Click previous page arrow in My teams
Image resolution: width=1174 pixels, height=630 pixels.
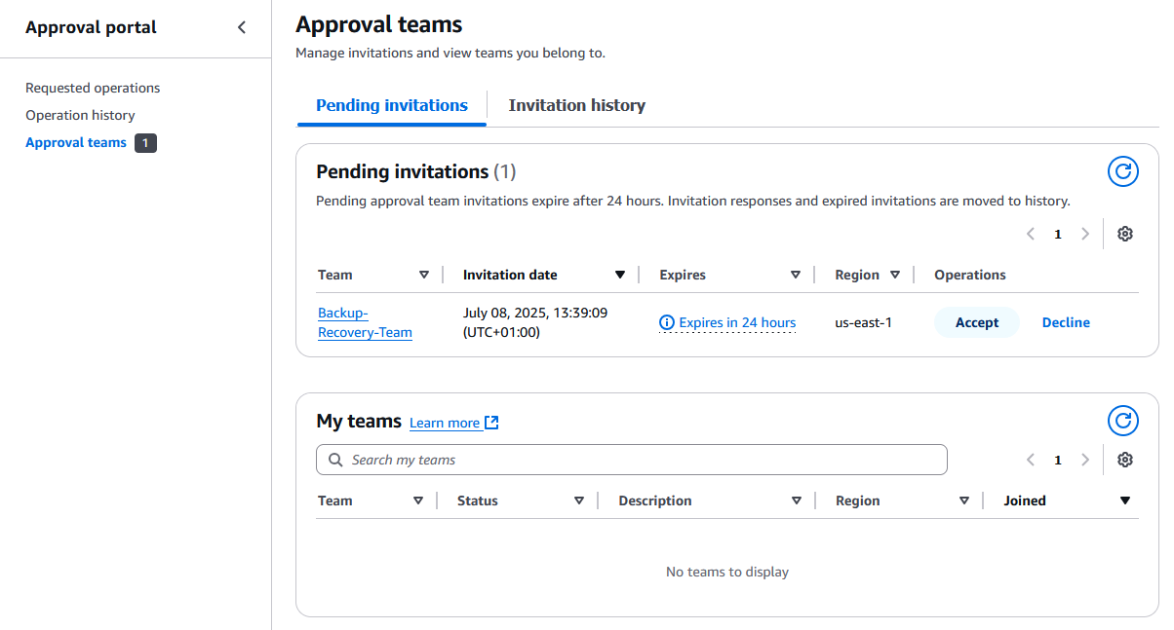click(1031, 459)
